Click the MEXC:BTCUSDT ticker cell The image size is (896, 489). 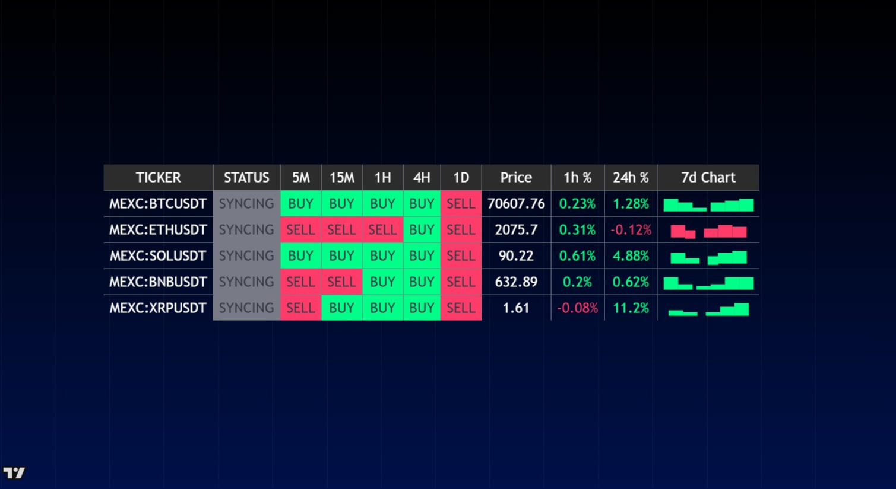point(158,203)
